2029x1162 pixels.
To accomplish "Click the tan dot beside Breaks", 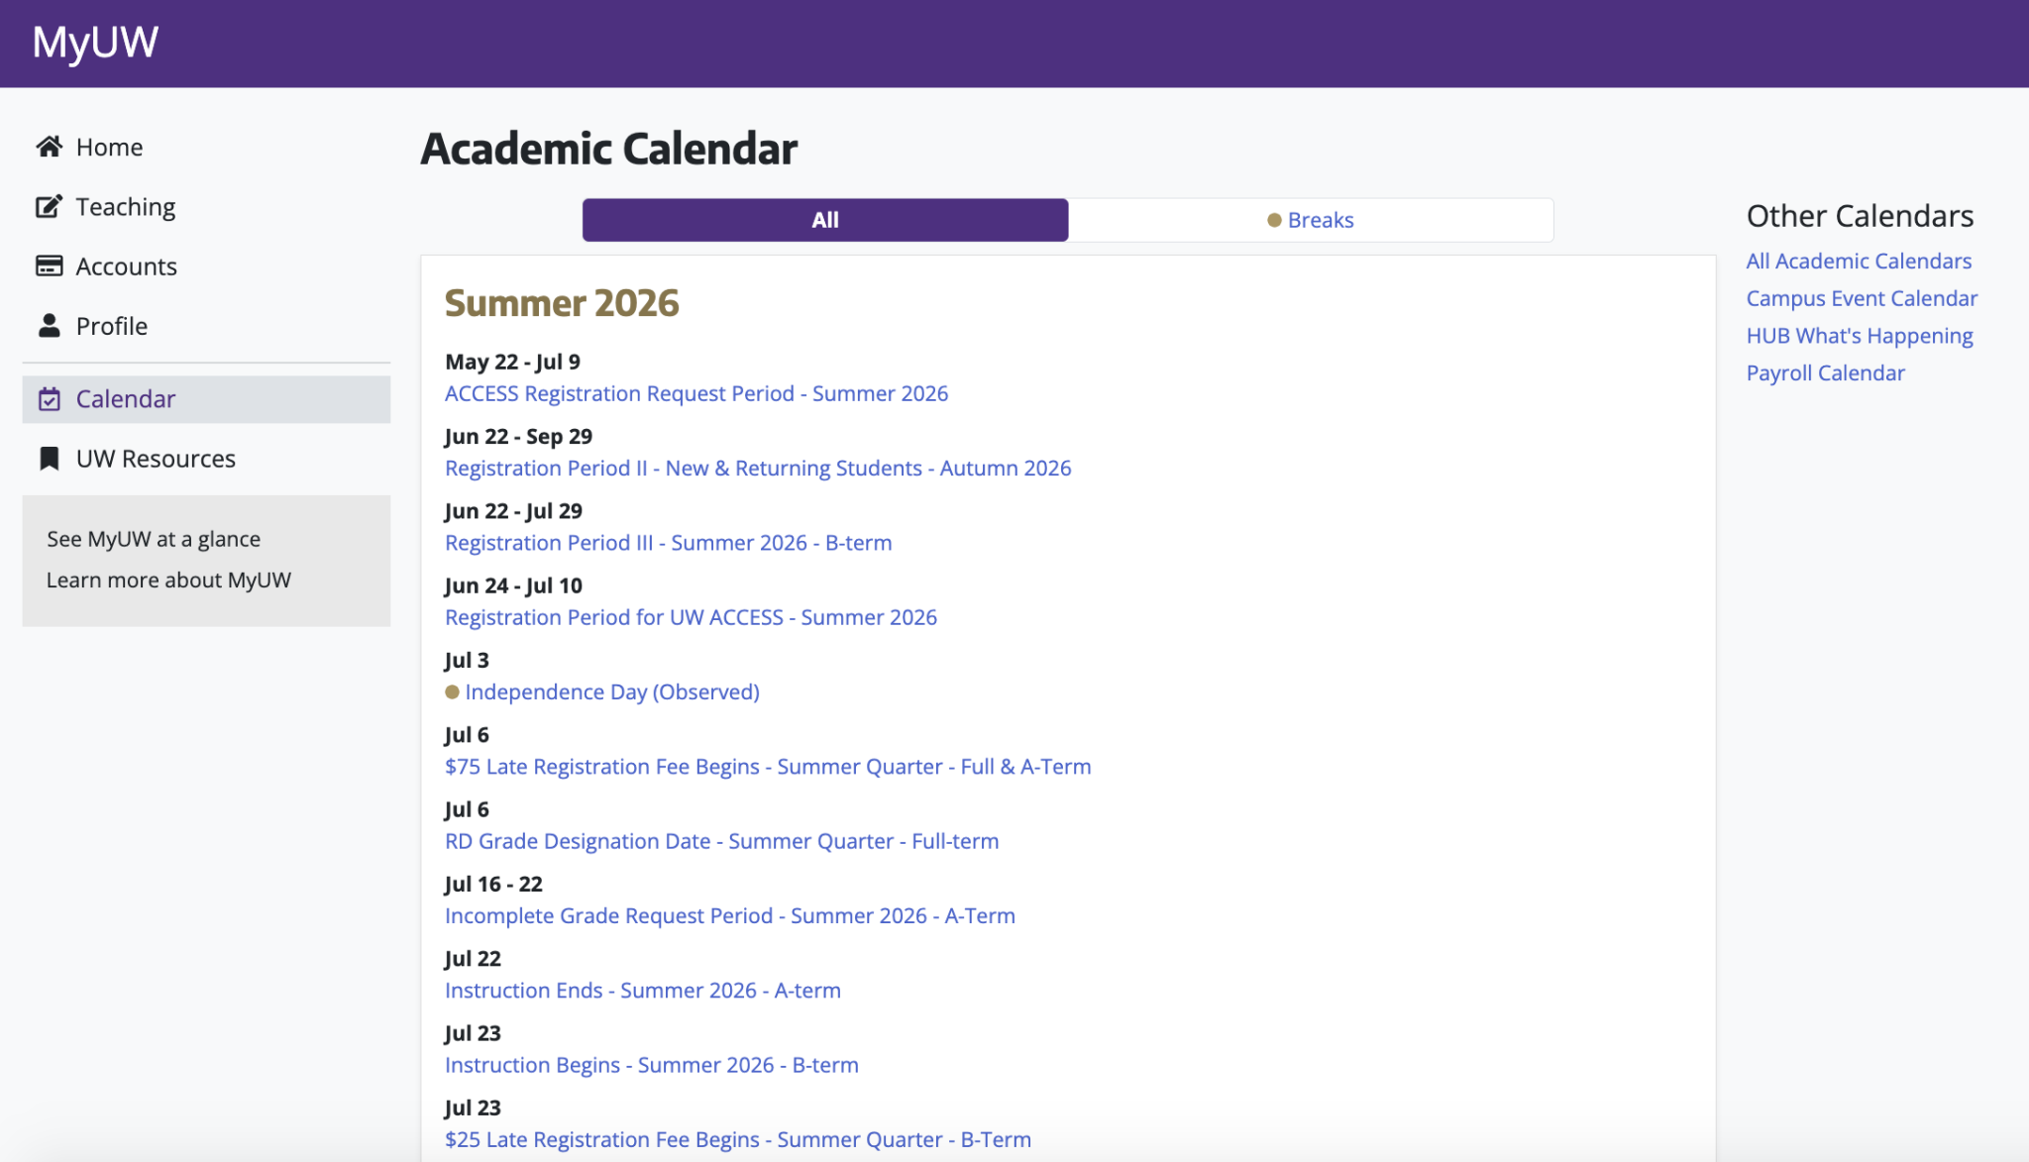I will (x=1274, y=220).
